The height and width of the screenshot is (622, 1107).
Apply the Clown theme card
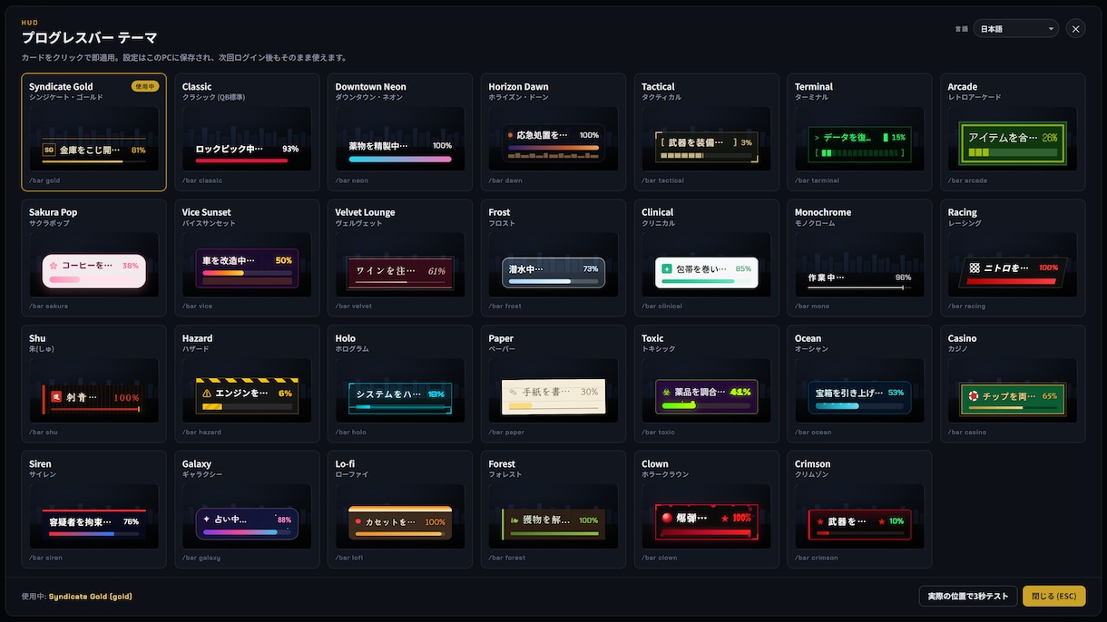(707, 510)
